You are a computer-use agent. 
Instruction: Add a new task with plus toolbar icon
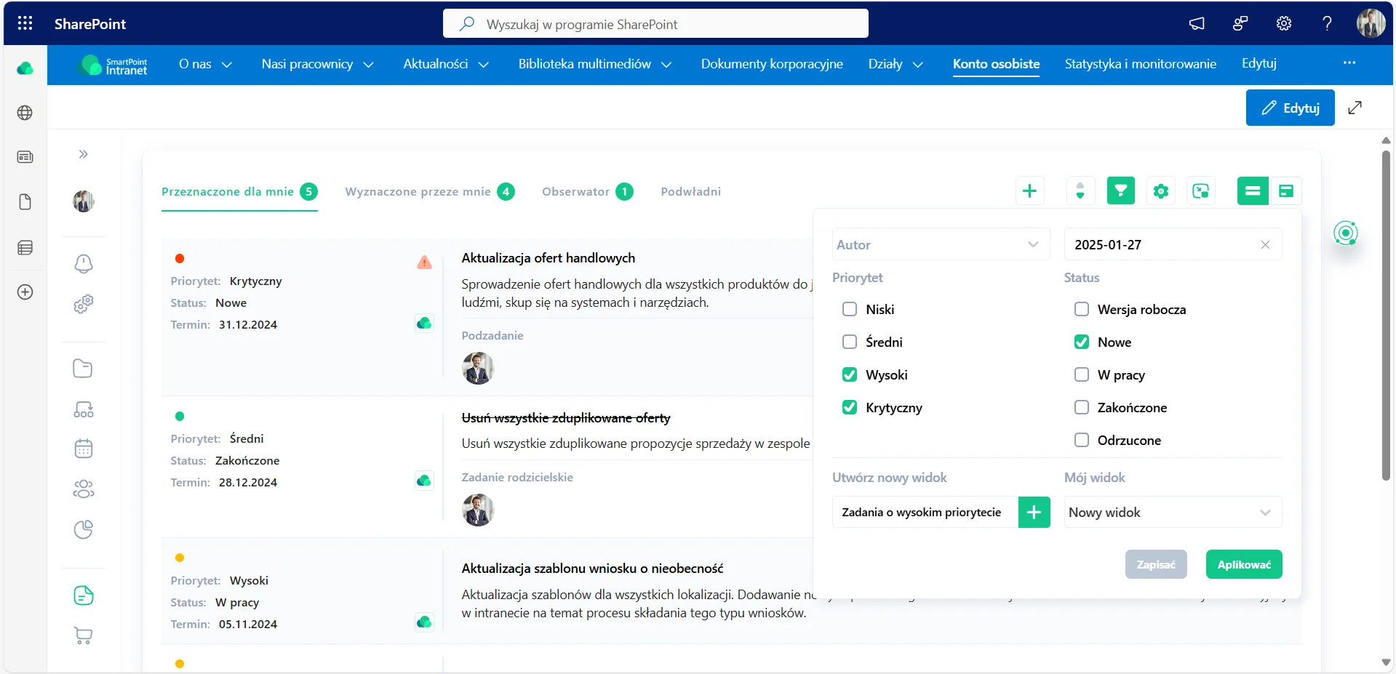[1029, 191]
